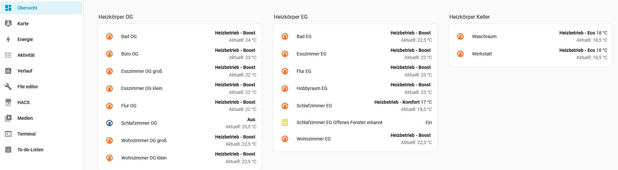This screenshot has height=170, width=618.
Task: Open the Medien sidebar entry
Action: point(25,118)
